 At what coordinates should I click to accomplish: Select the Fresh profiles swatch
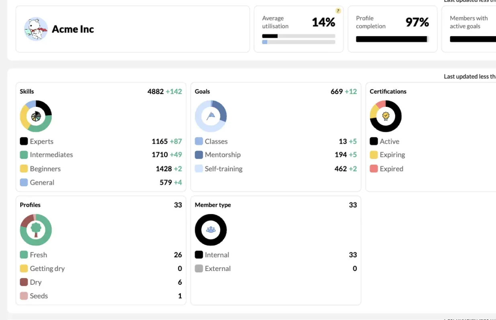pyautogui.click(x=24, y=255)
